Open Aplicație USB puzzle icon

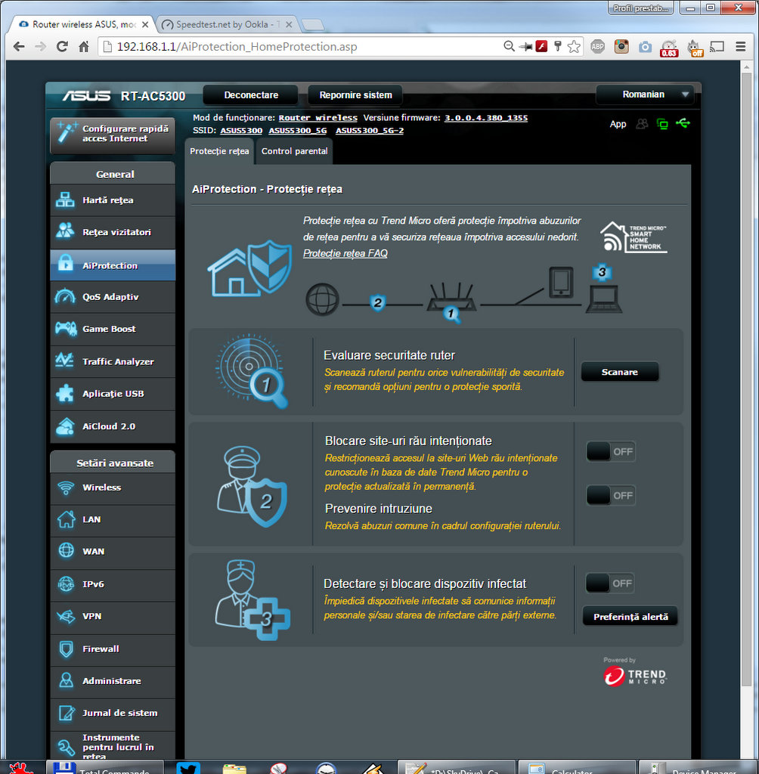click(x=65, y=393)
